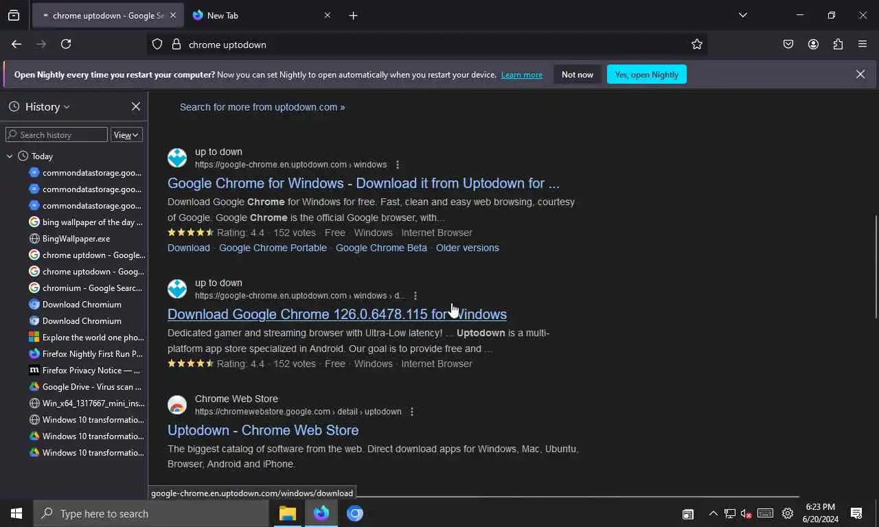Bookmark this page with star icon

coord(697,45)
